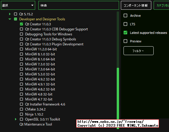
Task: Check MinGW 4.8 32-bit checkbox
Action: (x=22, y=94)
